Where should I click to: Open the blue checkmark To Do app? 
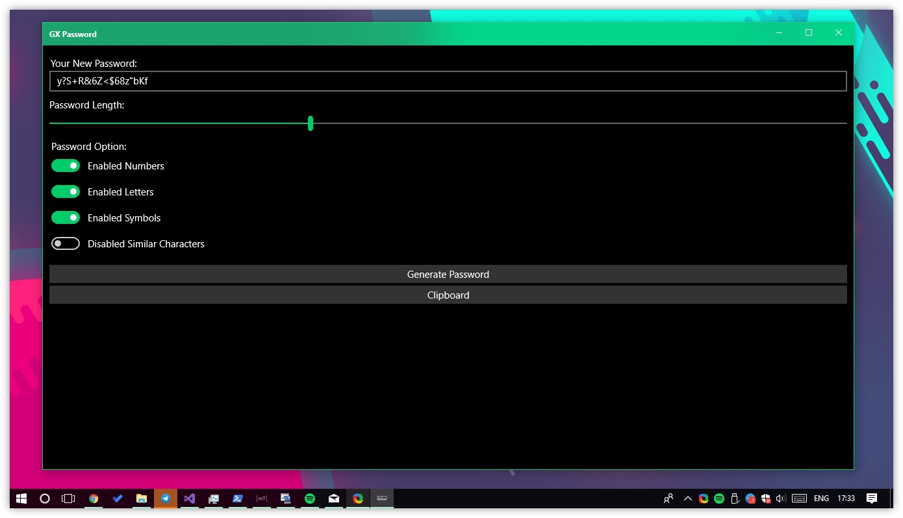118,499
